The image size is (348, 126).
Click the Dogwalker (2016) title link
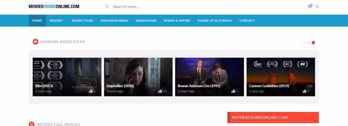click(120, 86)
